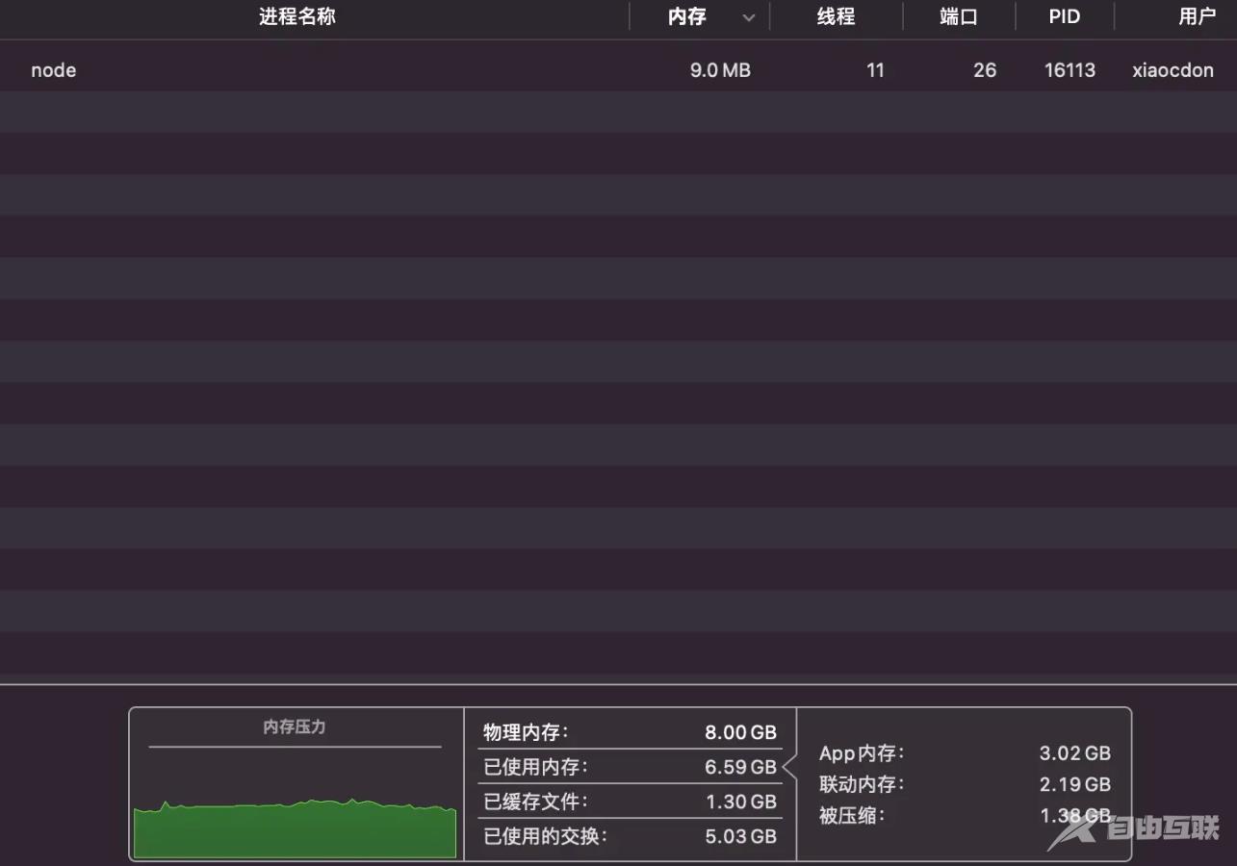
Task: Click the 已使用的交换 label
Action: (x=545, y=836)
